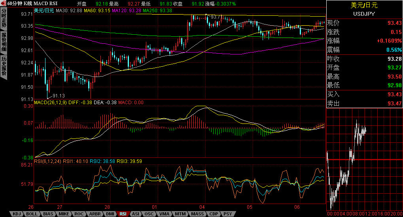Screen dimensions: 403x217
Task: Click the 昨收 93.28 row
Action: [364, 59]
